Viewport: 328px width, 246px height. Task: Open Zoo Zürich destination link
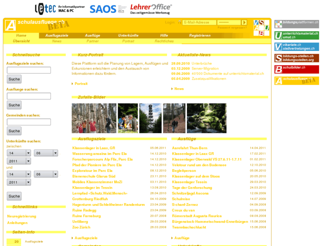[81, 227]
